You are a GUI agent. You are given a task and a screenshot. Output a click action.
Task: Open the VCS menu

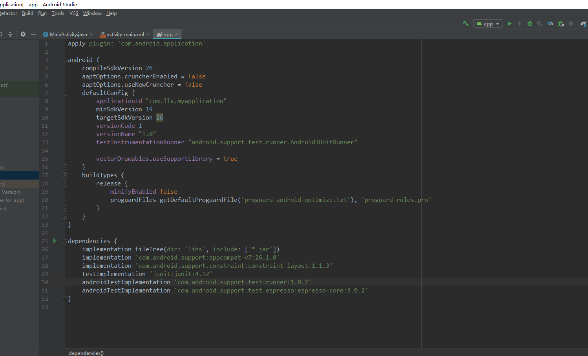pyautogui.click(x=74, y=13)
